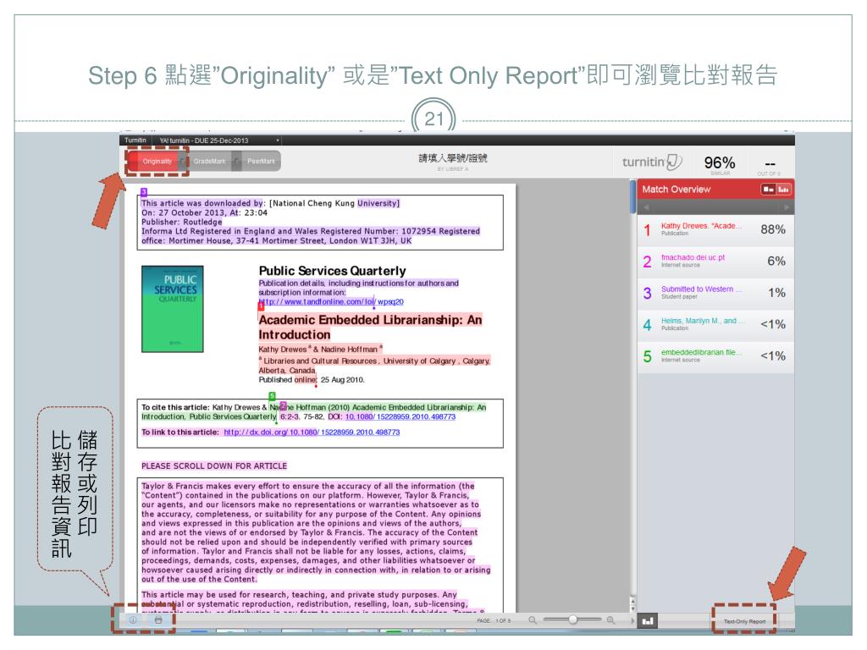Click the 'Public Services Quarterly' heading

pyautogui.click(x=332, y=271)
